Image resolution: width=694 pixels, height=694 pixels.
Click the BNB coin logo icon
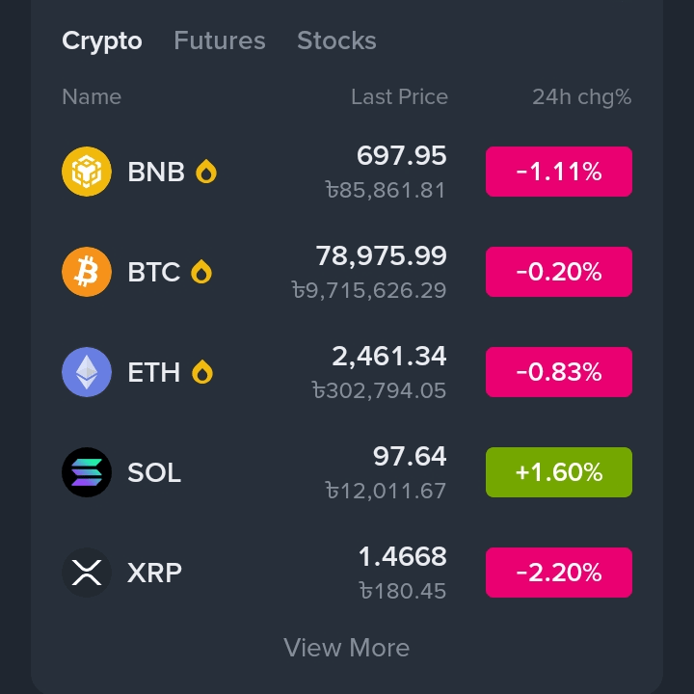coord(87,172)
